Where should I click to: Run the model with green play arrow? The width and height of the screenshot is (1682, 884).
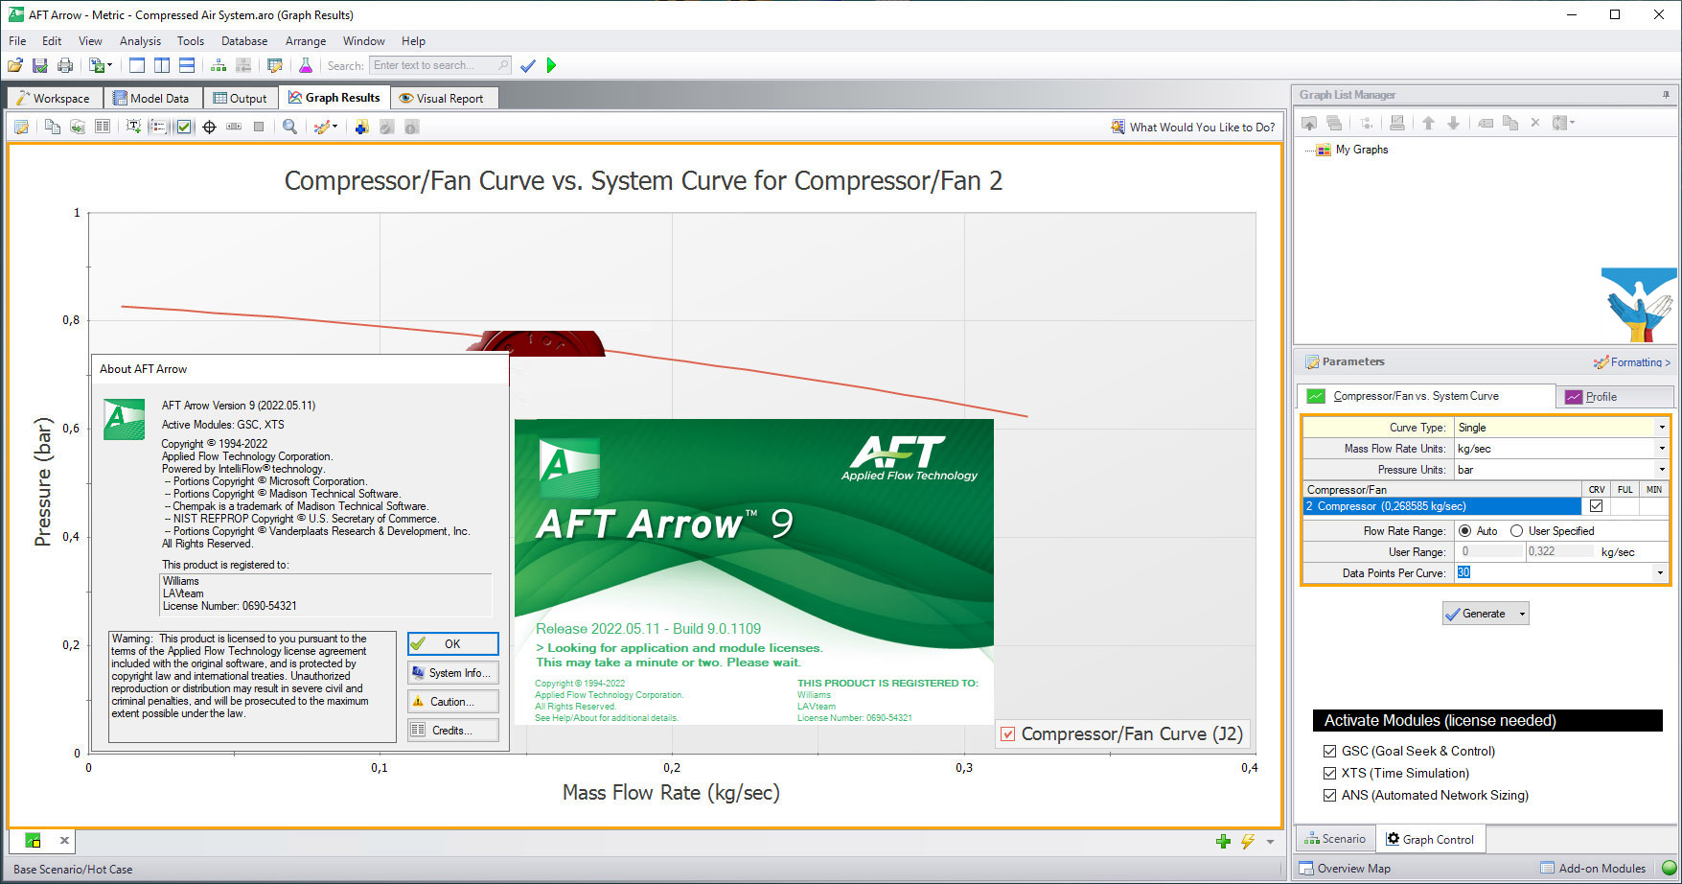(552, 65)
